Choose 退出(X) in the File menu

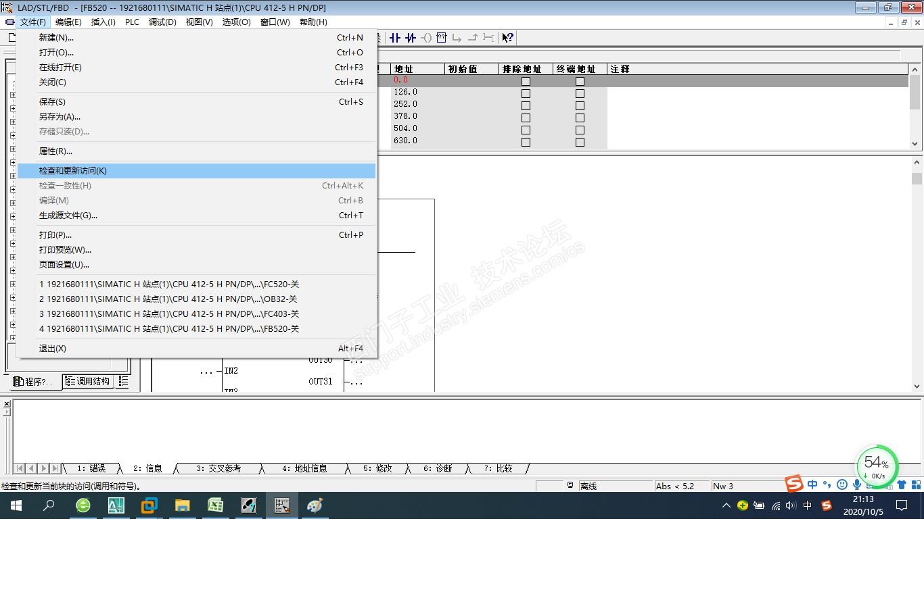pos(196,349)
